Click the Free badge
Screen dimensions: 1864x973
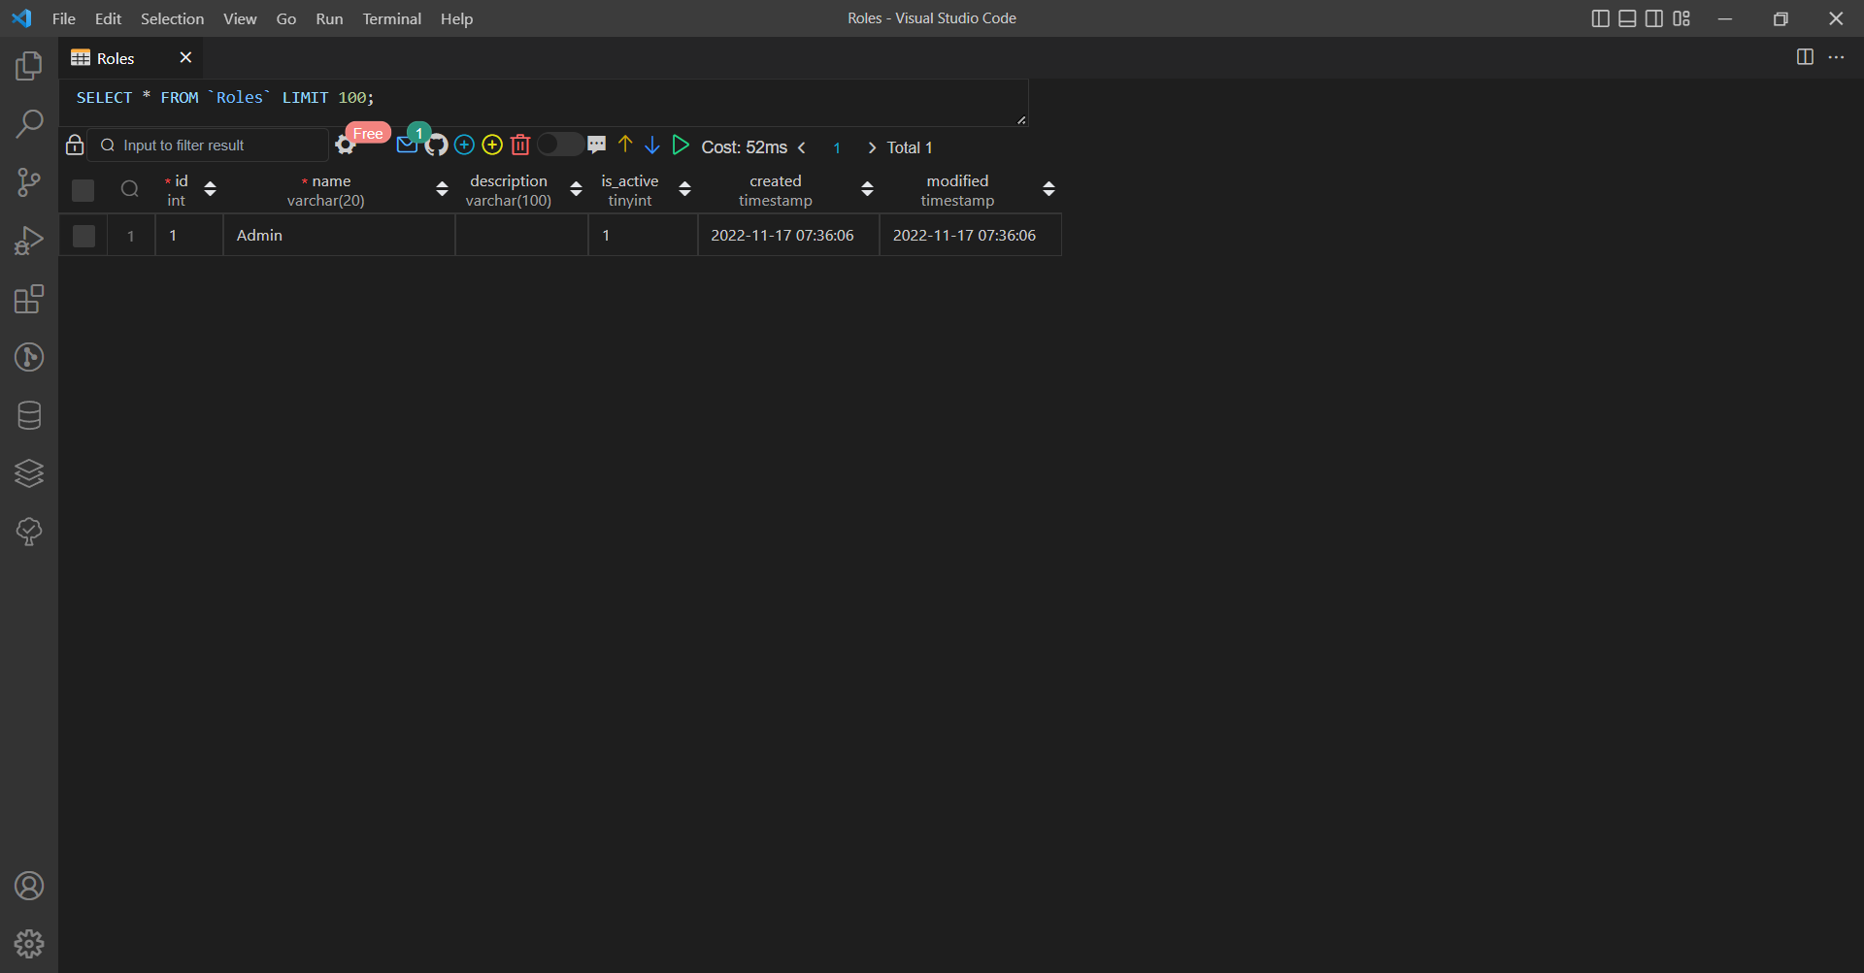[368, 134]
